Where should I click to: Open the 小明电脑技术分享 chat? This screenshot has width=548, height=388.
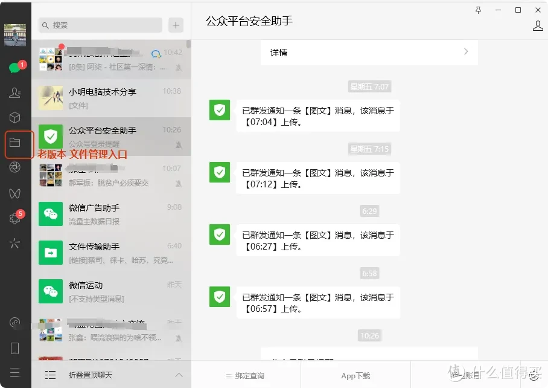click(x=111, y=98)
